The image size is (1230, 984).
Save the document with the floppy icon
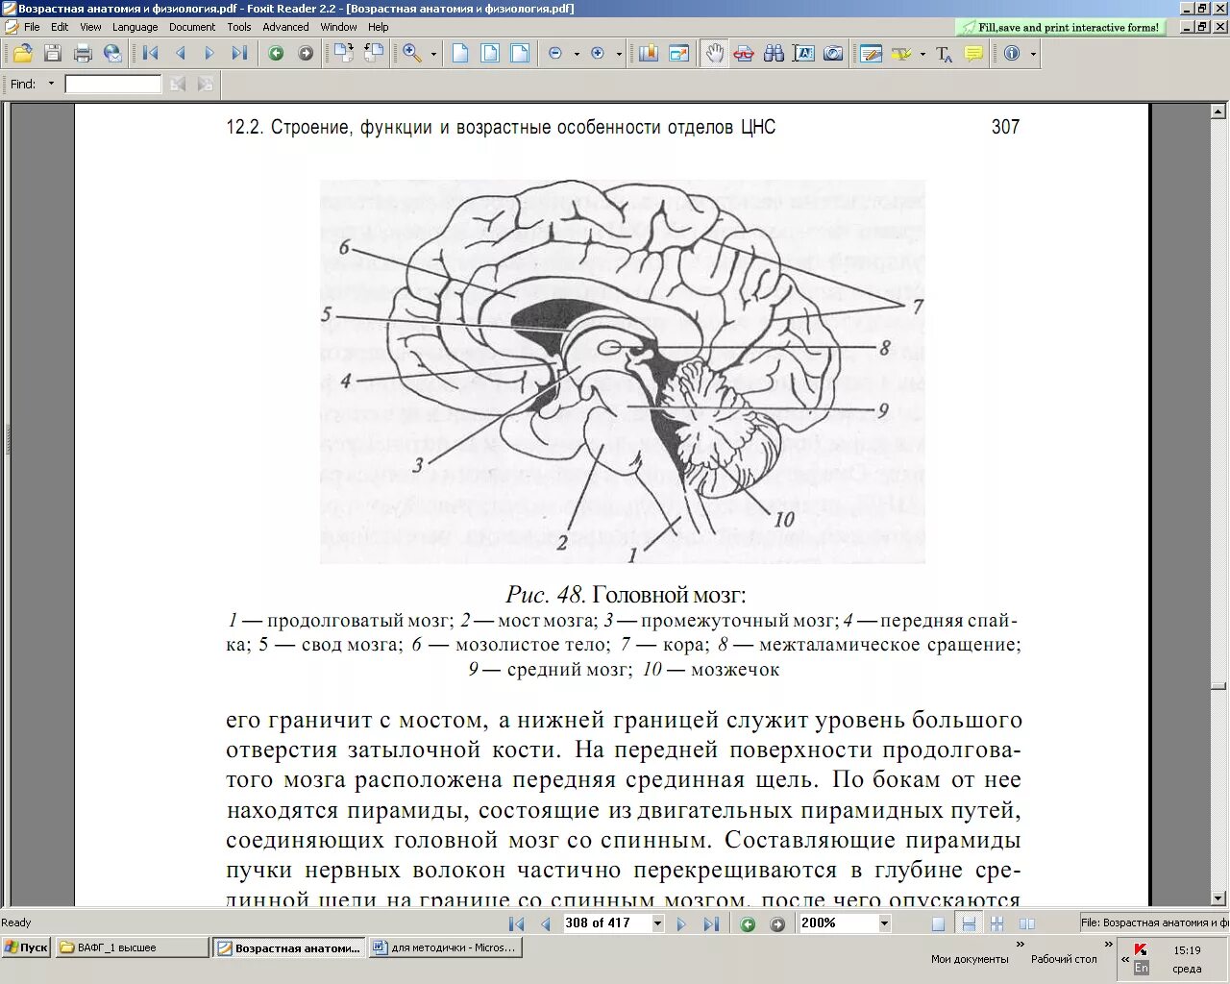pos(53,54)
